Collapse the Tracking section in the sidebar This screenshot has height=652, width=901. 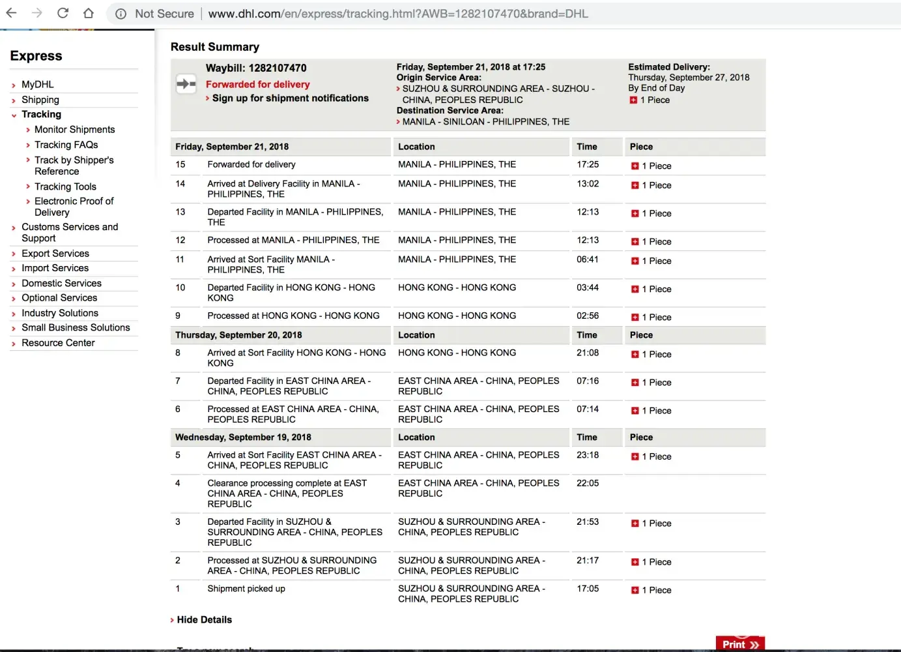point(14,115)
